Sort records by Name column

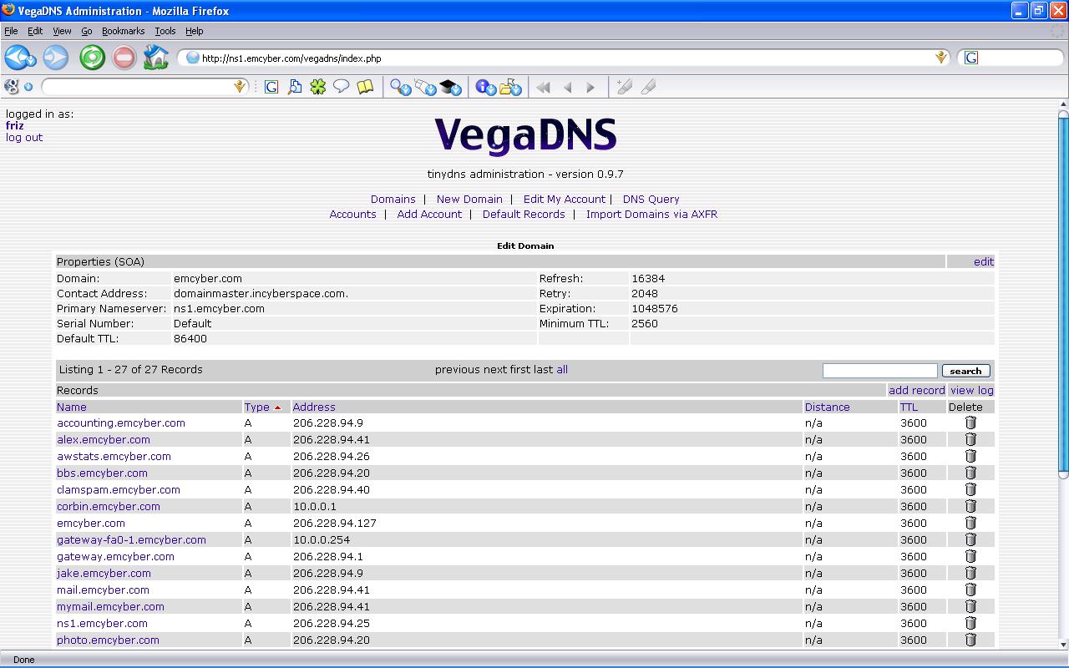(72, 407)
